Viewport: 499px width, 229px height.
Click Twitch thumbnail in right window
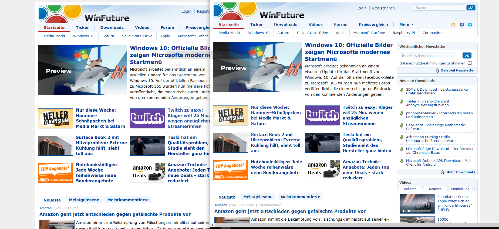(322, 115)
